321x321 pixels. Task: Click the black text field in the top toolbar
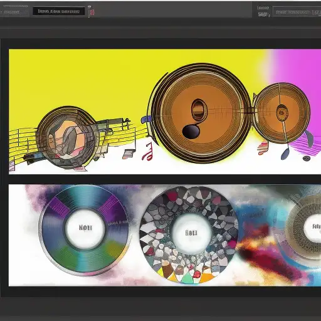pos(59,11)
